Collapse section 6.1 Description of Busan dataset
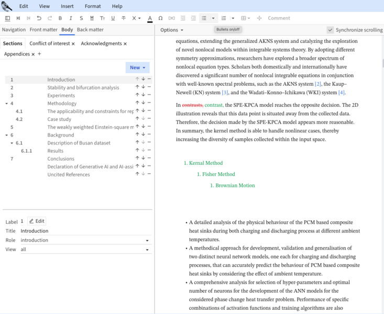384x314 pixels. [x=12, y=143]
